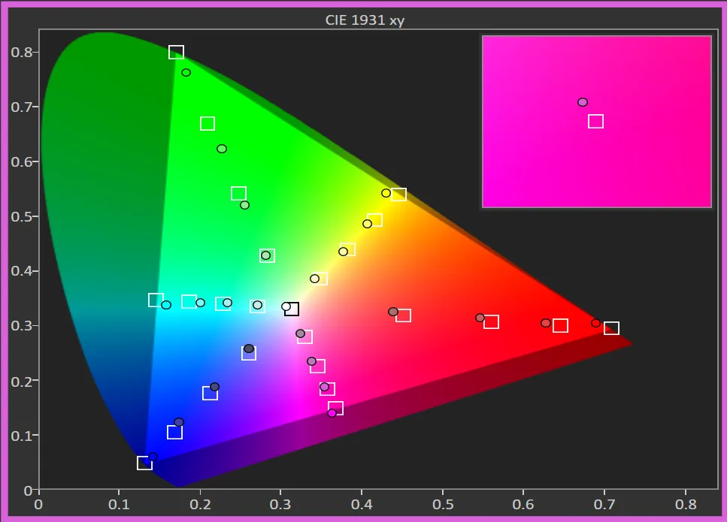Select the topmost measured green circle
Image resolution: width=727 pixels, height=522 pixels.
tap(186, 73)
